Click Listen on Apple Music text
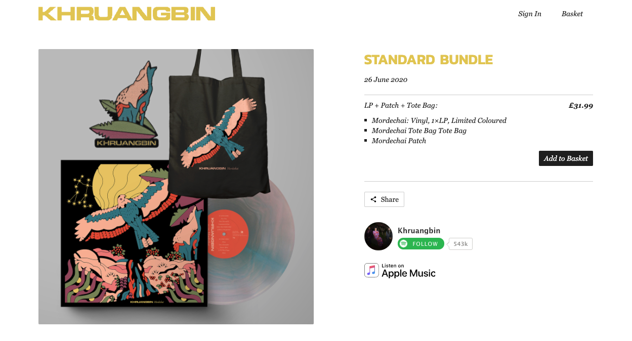Viewport: 632px width, 341px height. [408, 271]
